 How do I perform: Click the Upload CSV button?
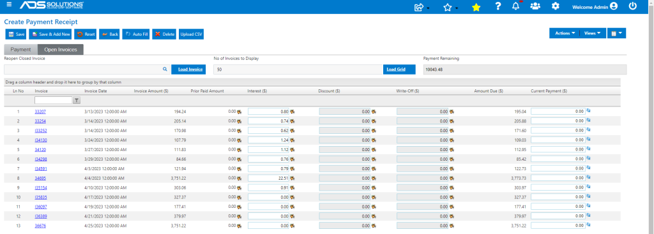[x=191, y=34]
